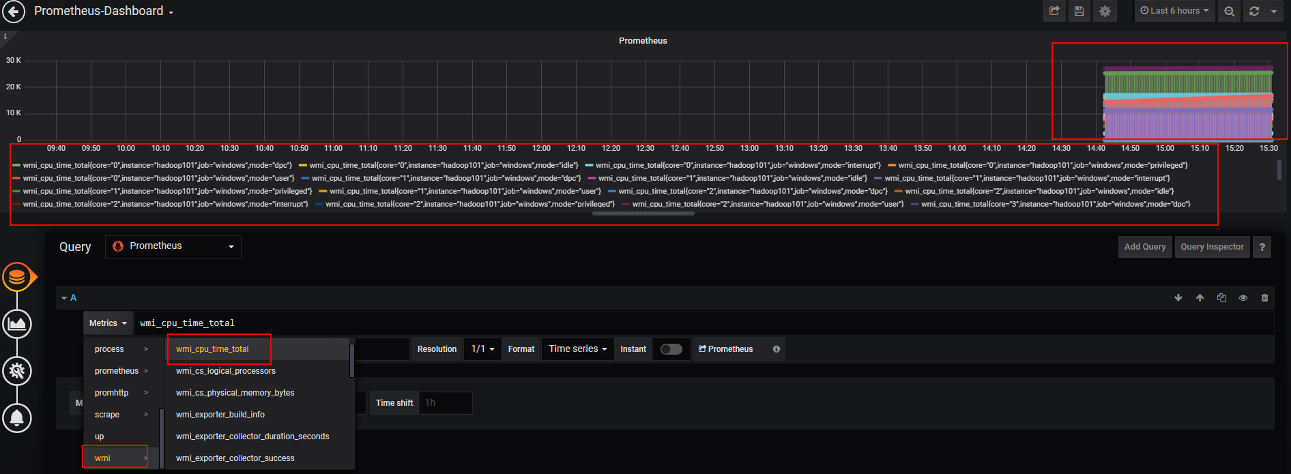Share the dashboard via share icon
This screenshot has width=1291, height=474.
1054,11
